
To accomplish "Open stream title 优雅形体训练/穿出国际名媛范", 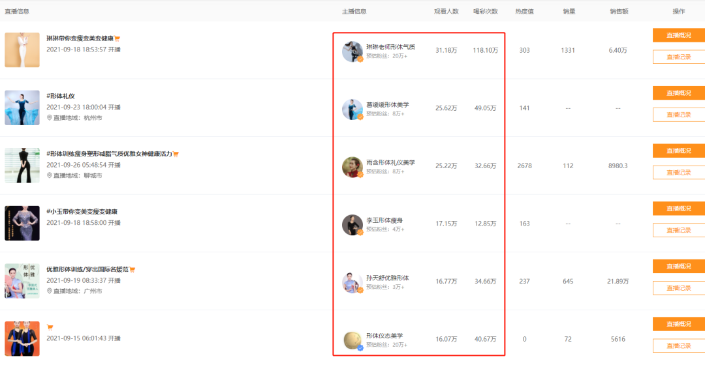I will point(87,269).
